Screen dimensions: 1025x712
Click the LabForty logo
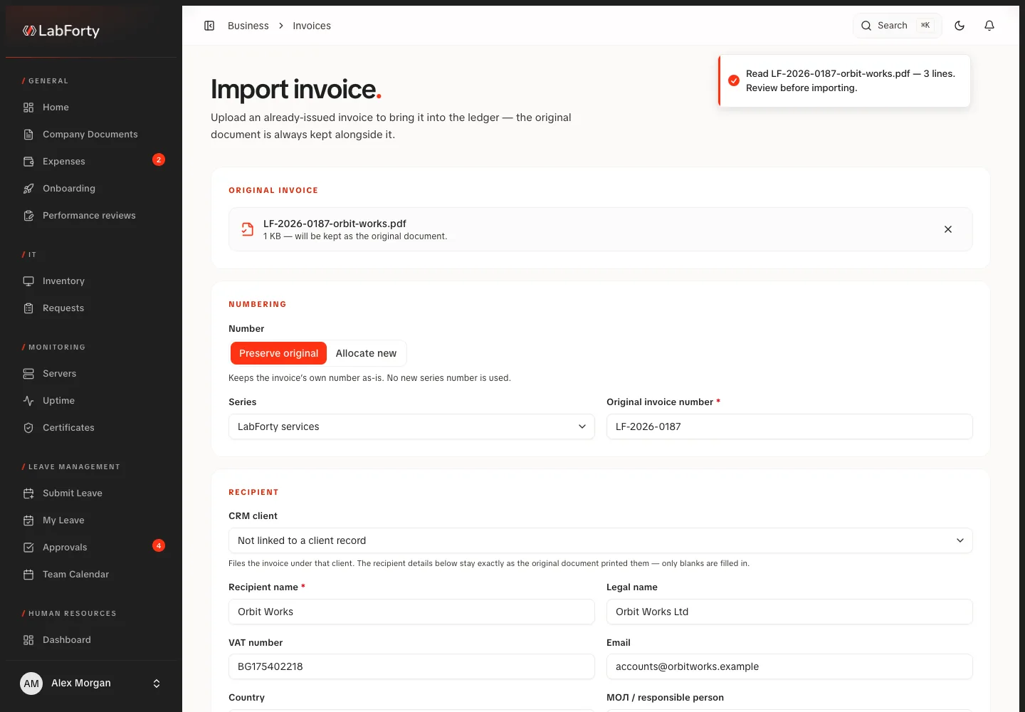(61, 31)
